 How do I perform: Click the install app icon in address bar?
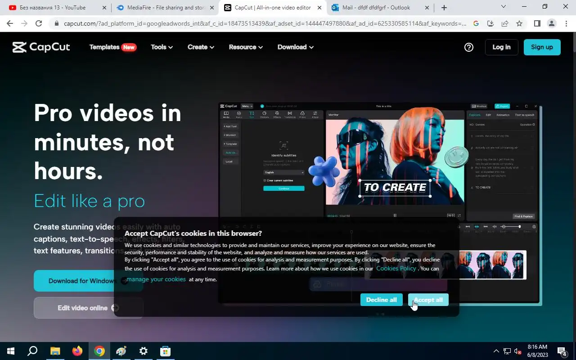[490, 23]
